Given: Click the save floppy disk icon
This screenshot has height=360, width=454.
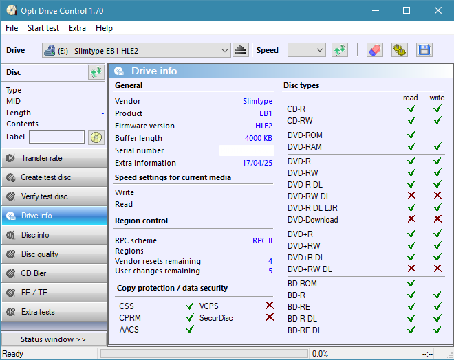Looking at the screenshot, I should [x=424, y=50].
